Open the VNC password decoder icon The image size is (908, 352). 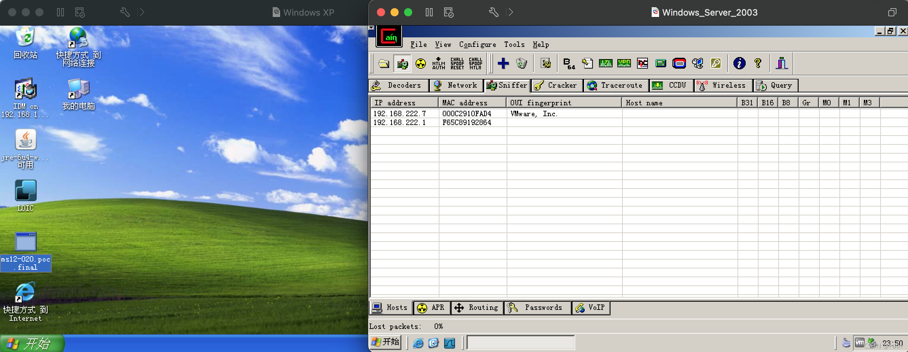[642, 64]
